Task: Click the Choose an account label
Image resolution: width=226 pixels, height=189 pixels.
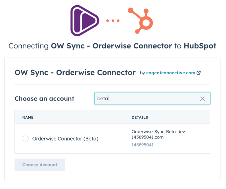Action: click(x=44, y=99)
